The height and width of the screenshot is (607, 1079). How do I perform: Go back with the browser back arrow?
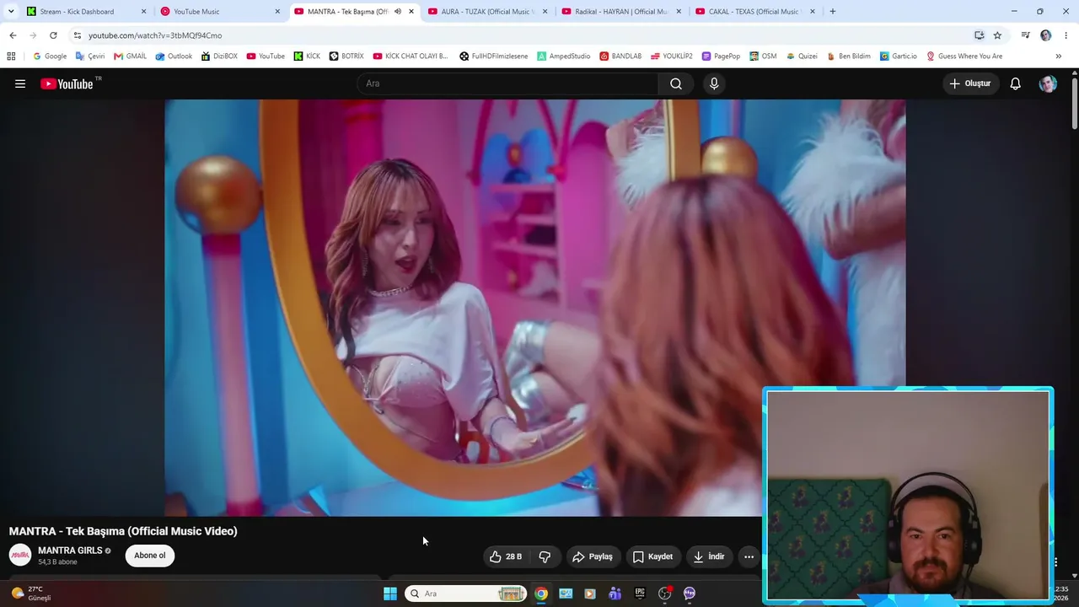[13, 35]
